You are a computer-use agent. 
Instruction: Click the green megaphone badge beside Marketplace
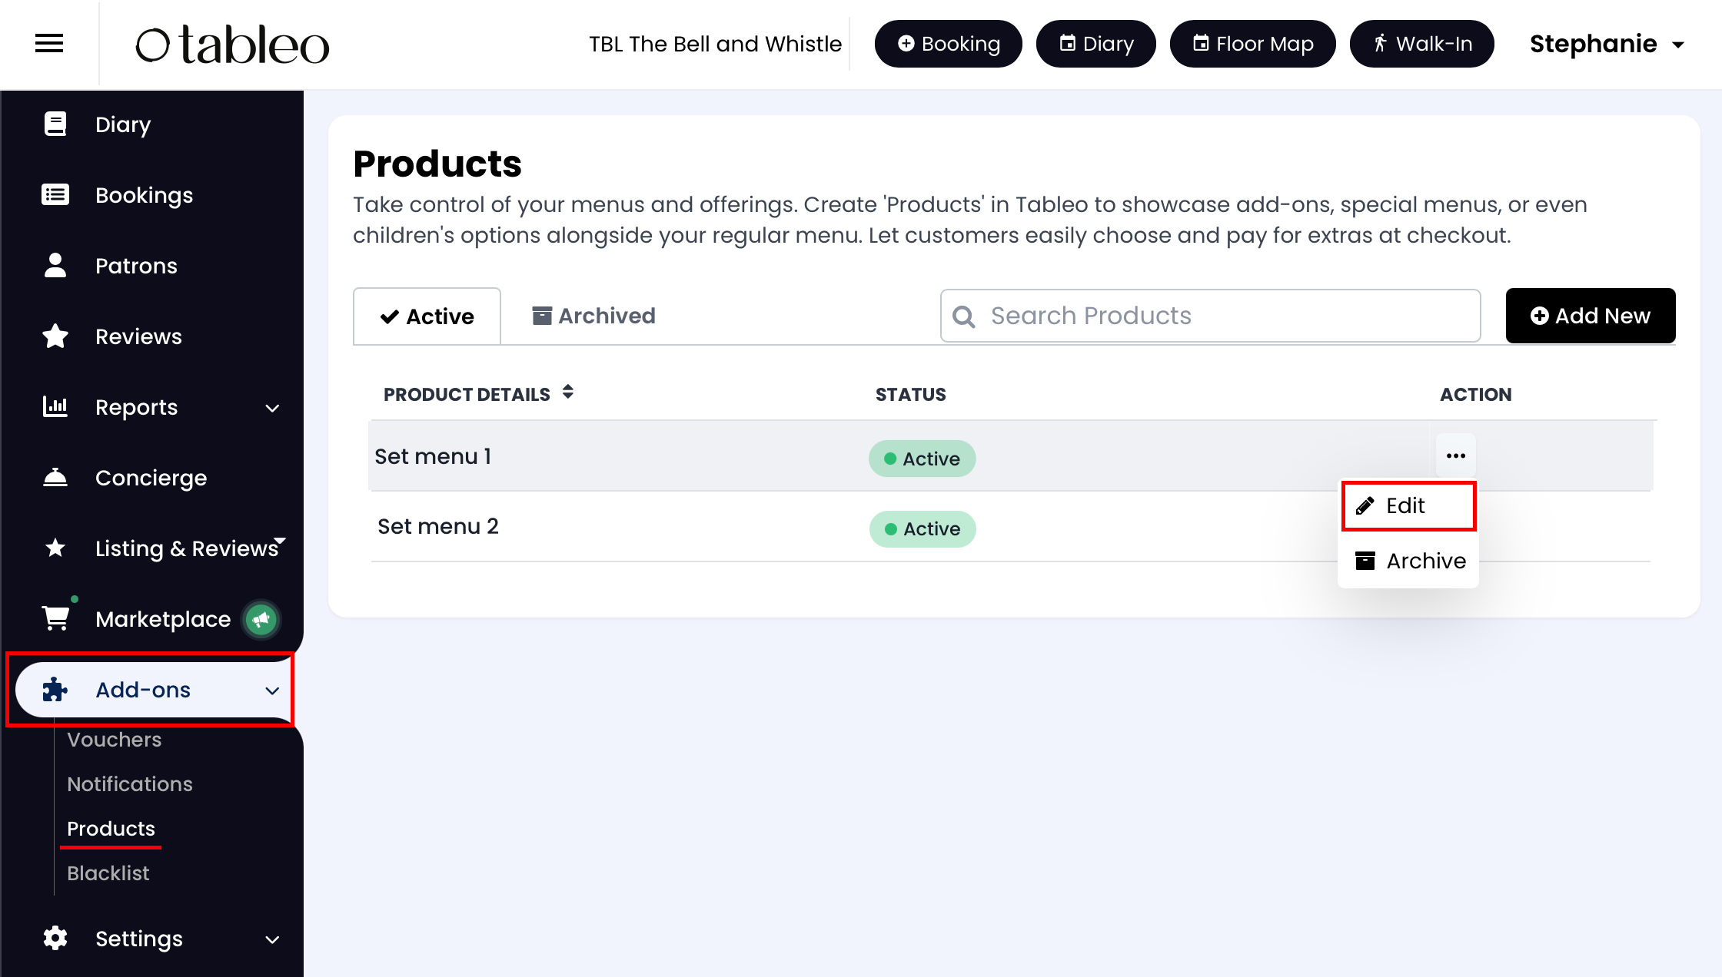click(261, 619)
